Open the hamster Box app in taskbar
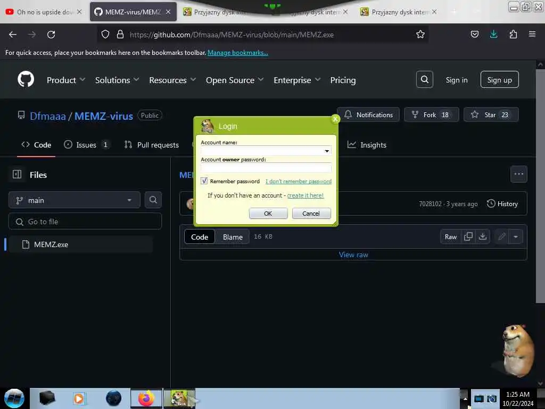Screen dimensions: 545x409 pos(179,398)
